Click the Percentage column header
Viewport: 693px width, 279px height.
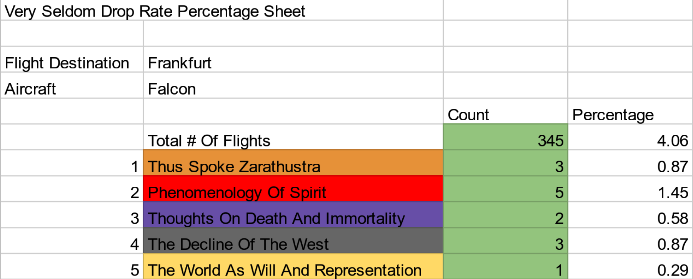[630, 115]
